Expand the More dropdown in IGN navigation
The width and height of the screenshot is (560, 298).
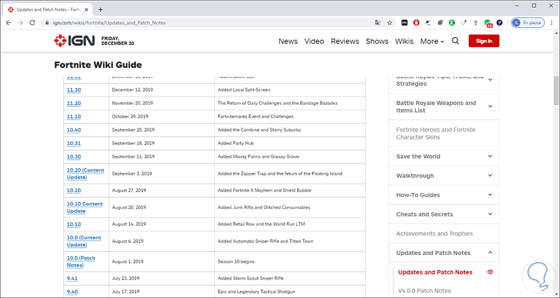(x=432, y=41)
